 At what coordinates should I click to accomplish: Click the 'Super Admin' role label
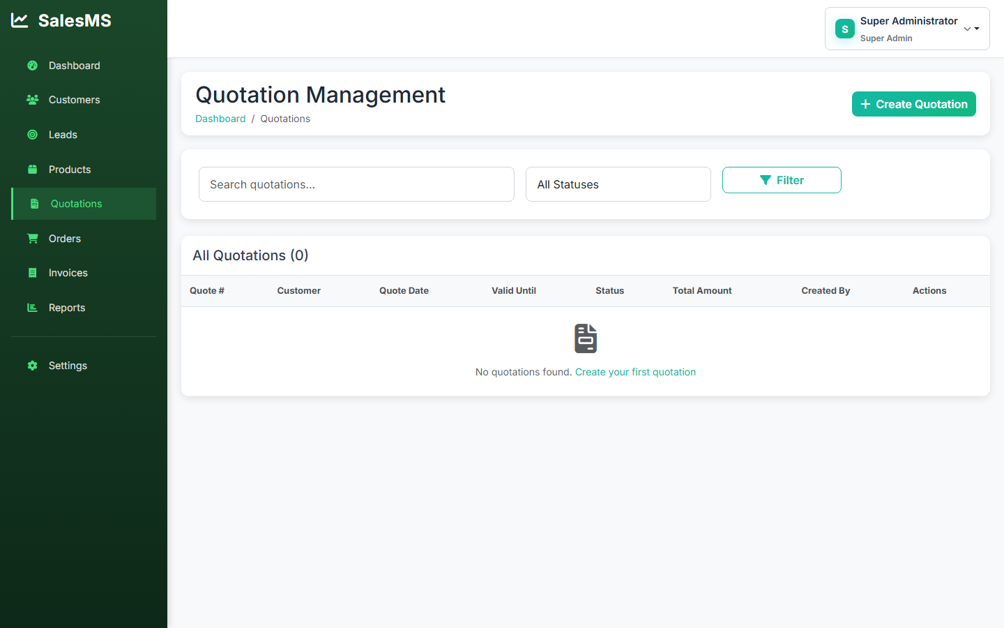tap(886, 38)
